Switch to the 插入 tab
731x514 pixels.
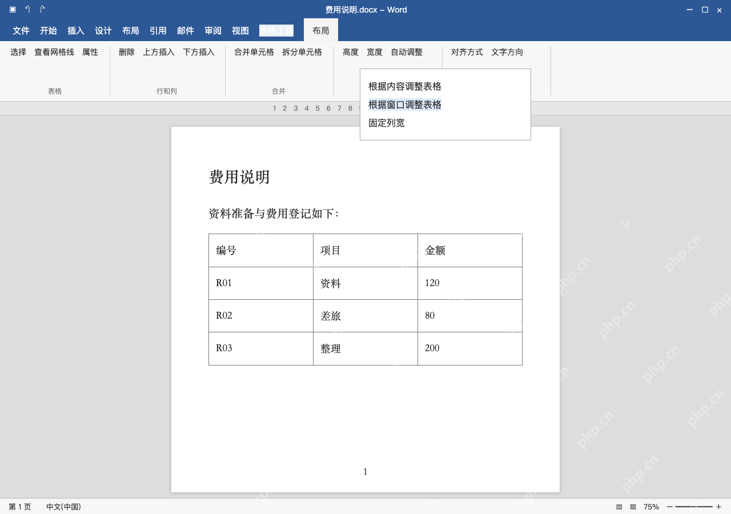tap(76, 31)
